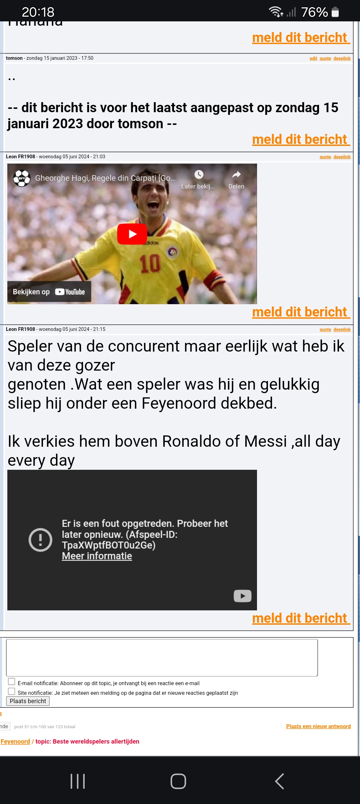
Task: Play the Gheorghe Hagi YouTube video
Action: (132, 234)
